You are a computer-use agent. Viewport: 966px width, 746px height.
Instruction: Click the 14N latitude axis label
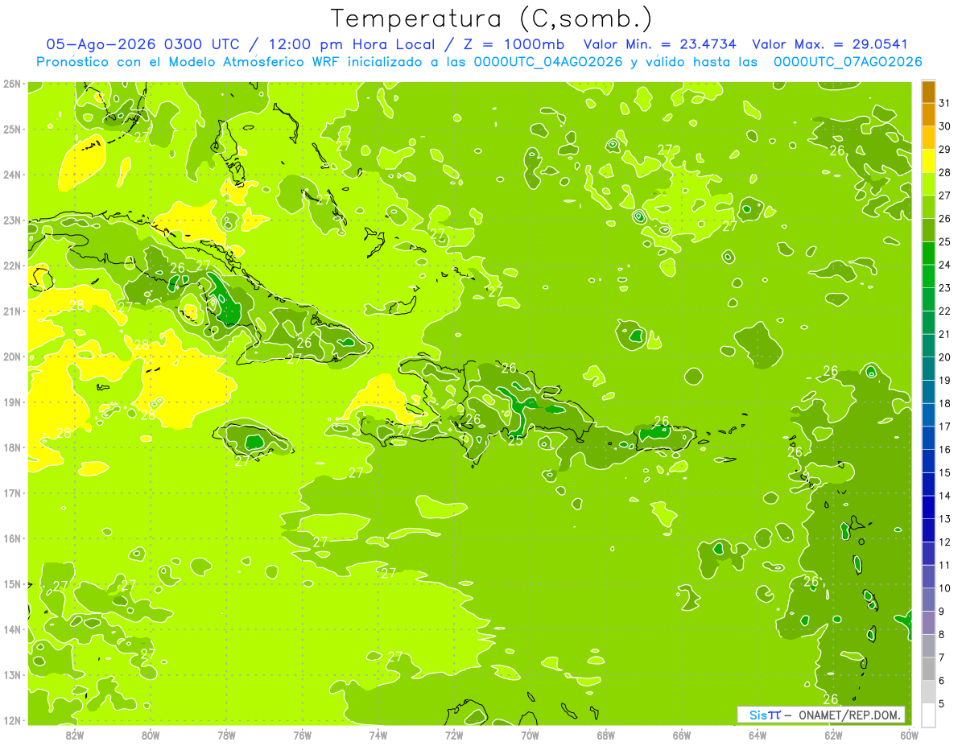[11, 629]
